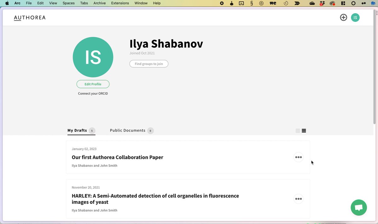Open the Spaces menu

click(69, 3)
